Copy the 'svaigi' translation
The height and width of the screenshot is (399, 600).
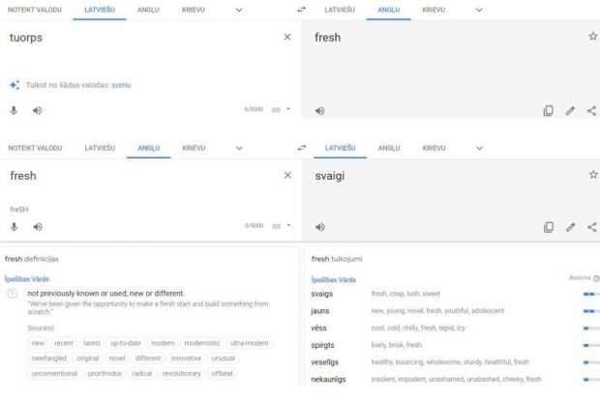[548, 227]
